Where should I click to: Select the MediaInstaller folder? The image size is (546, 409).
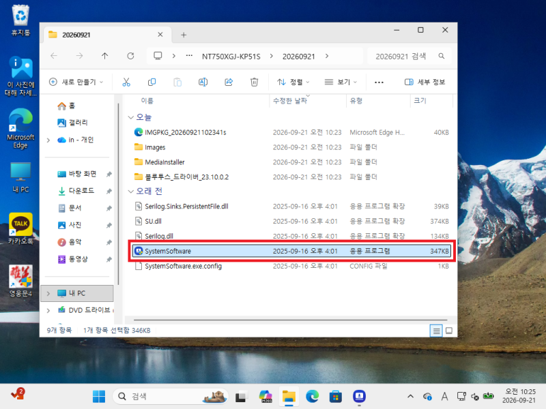tap(291, 162)
